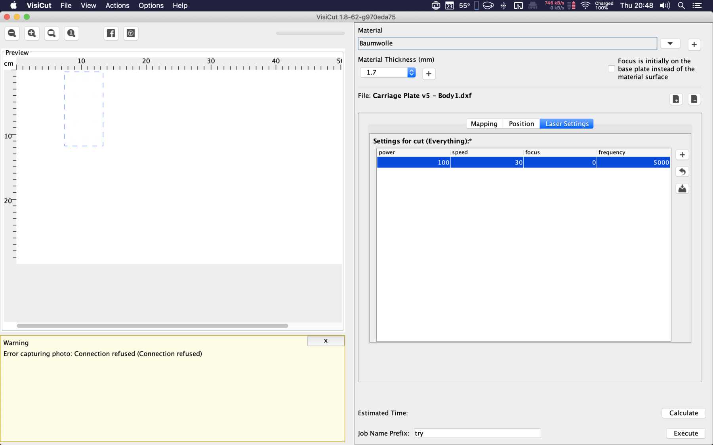713x445 pixels.
Task: Open the File menu
Action: coord(66,6)
